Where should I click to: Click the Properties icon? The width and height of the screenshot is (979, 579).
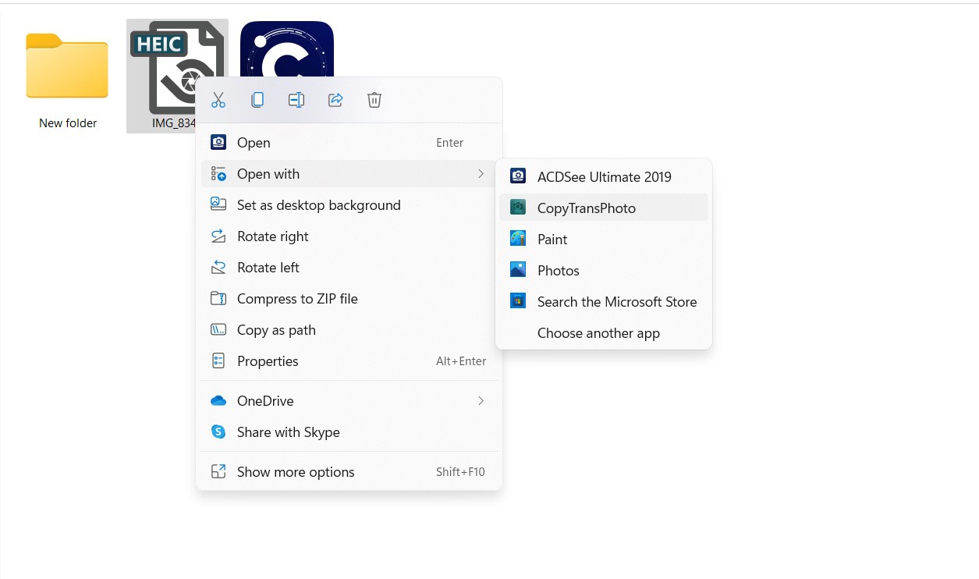(218, 361)
